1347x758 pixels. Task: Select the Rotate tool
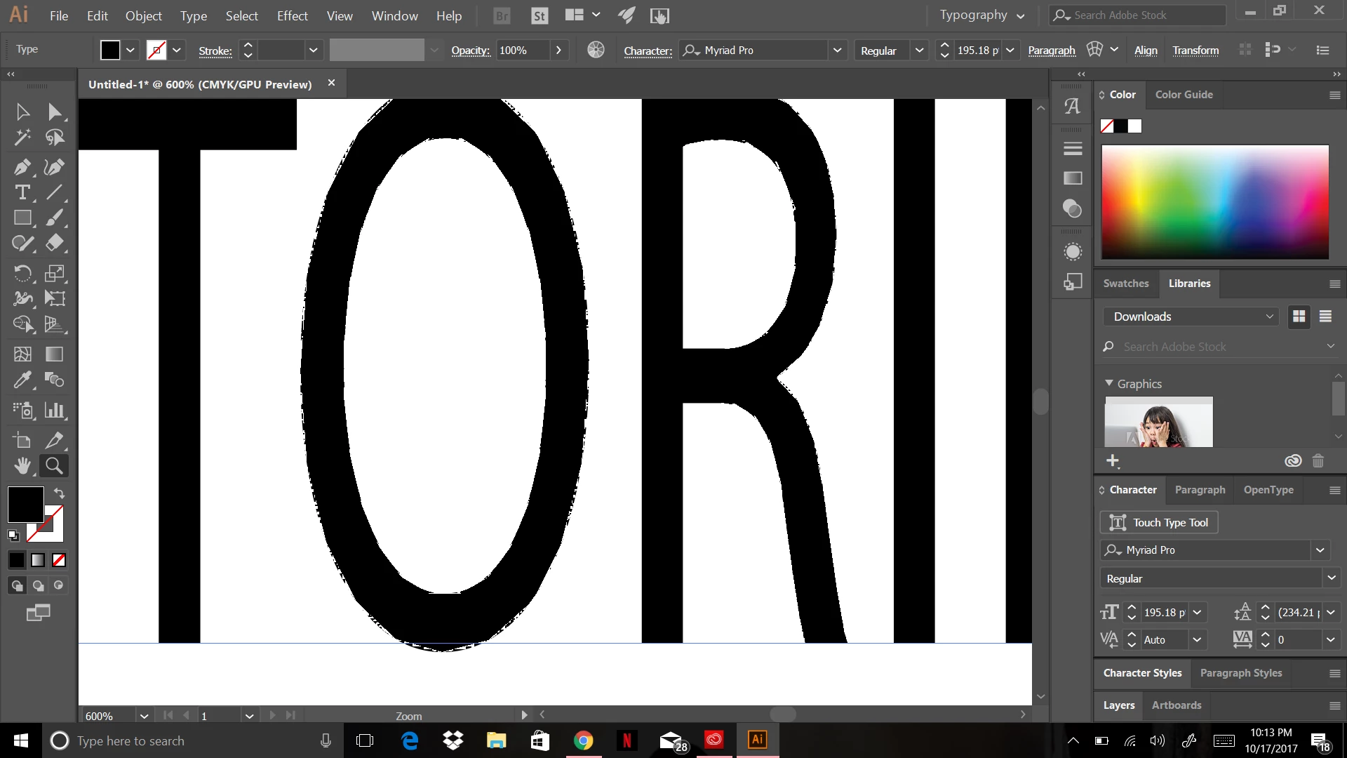(x=22, y=273)
